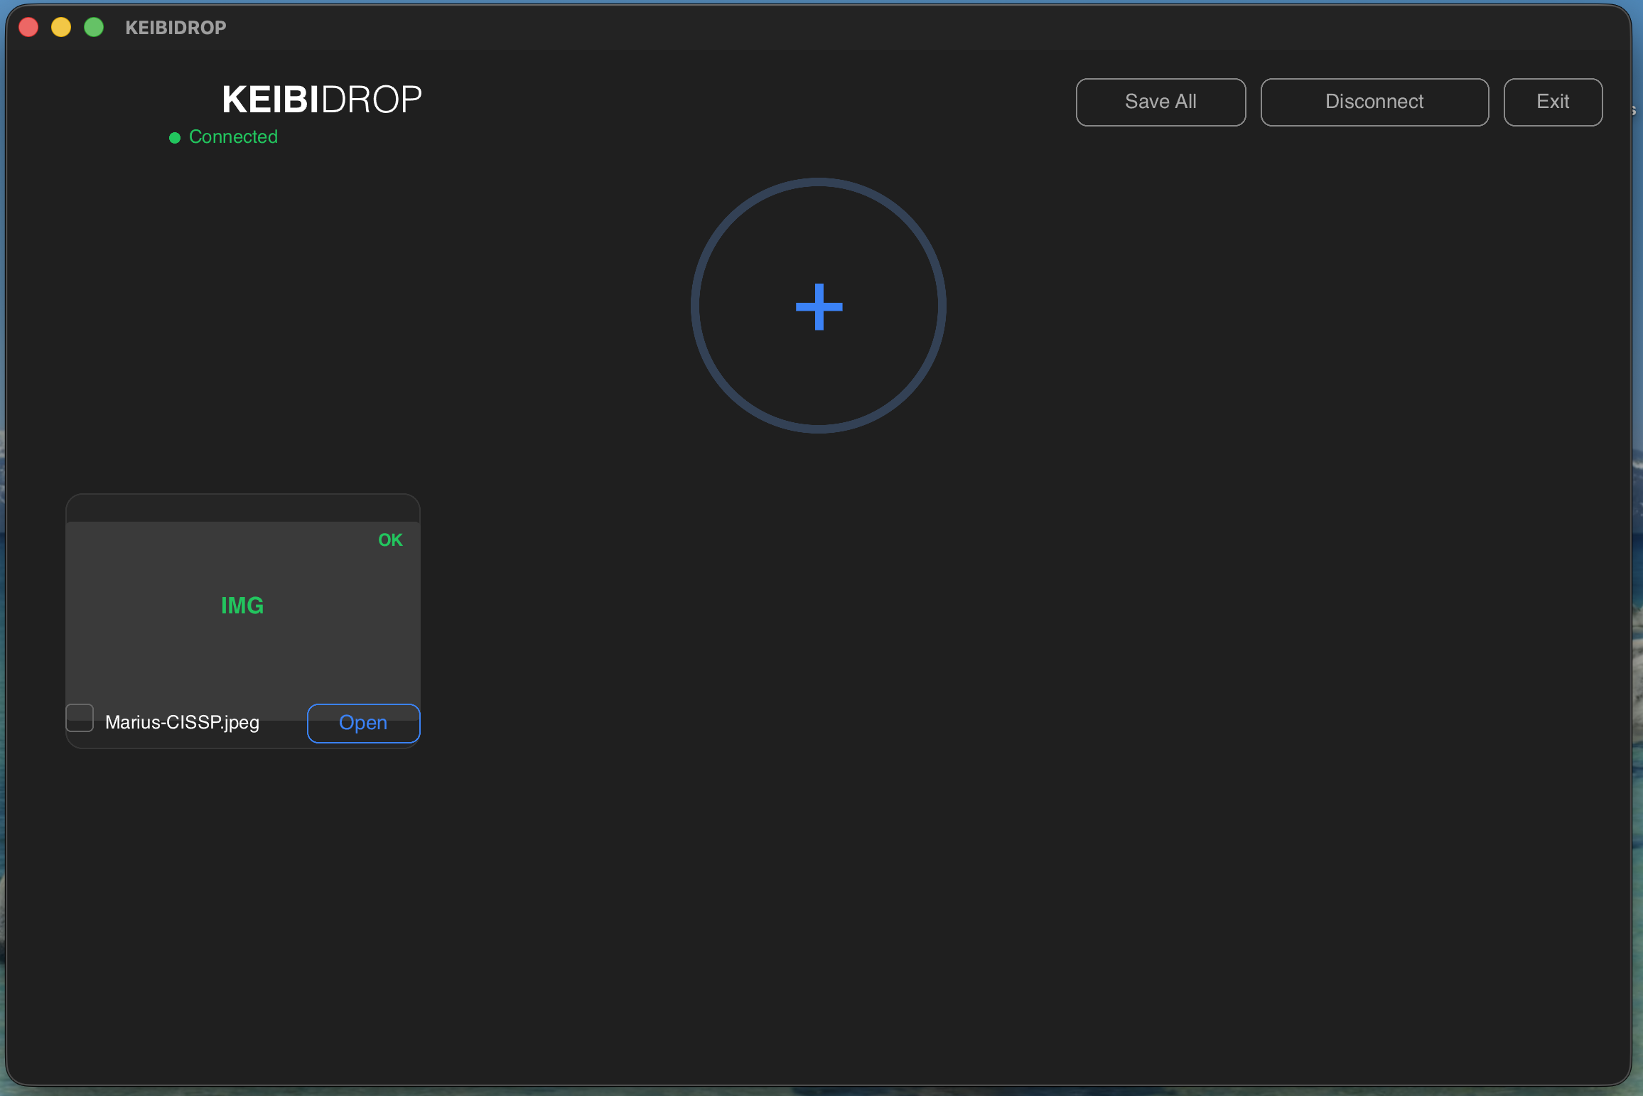Click the KEIBIDROP window title text
1643x1096 pixels.
[x=176, y=28]
